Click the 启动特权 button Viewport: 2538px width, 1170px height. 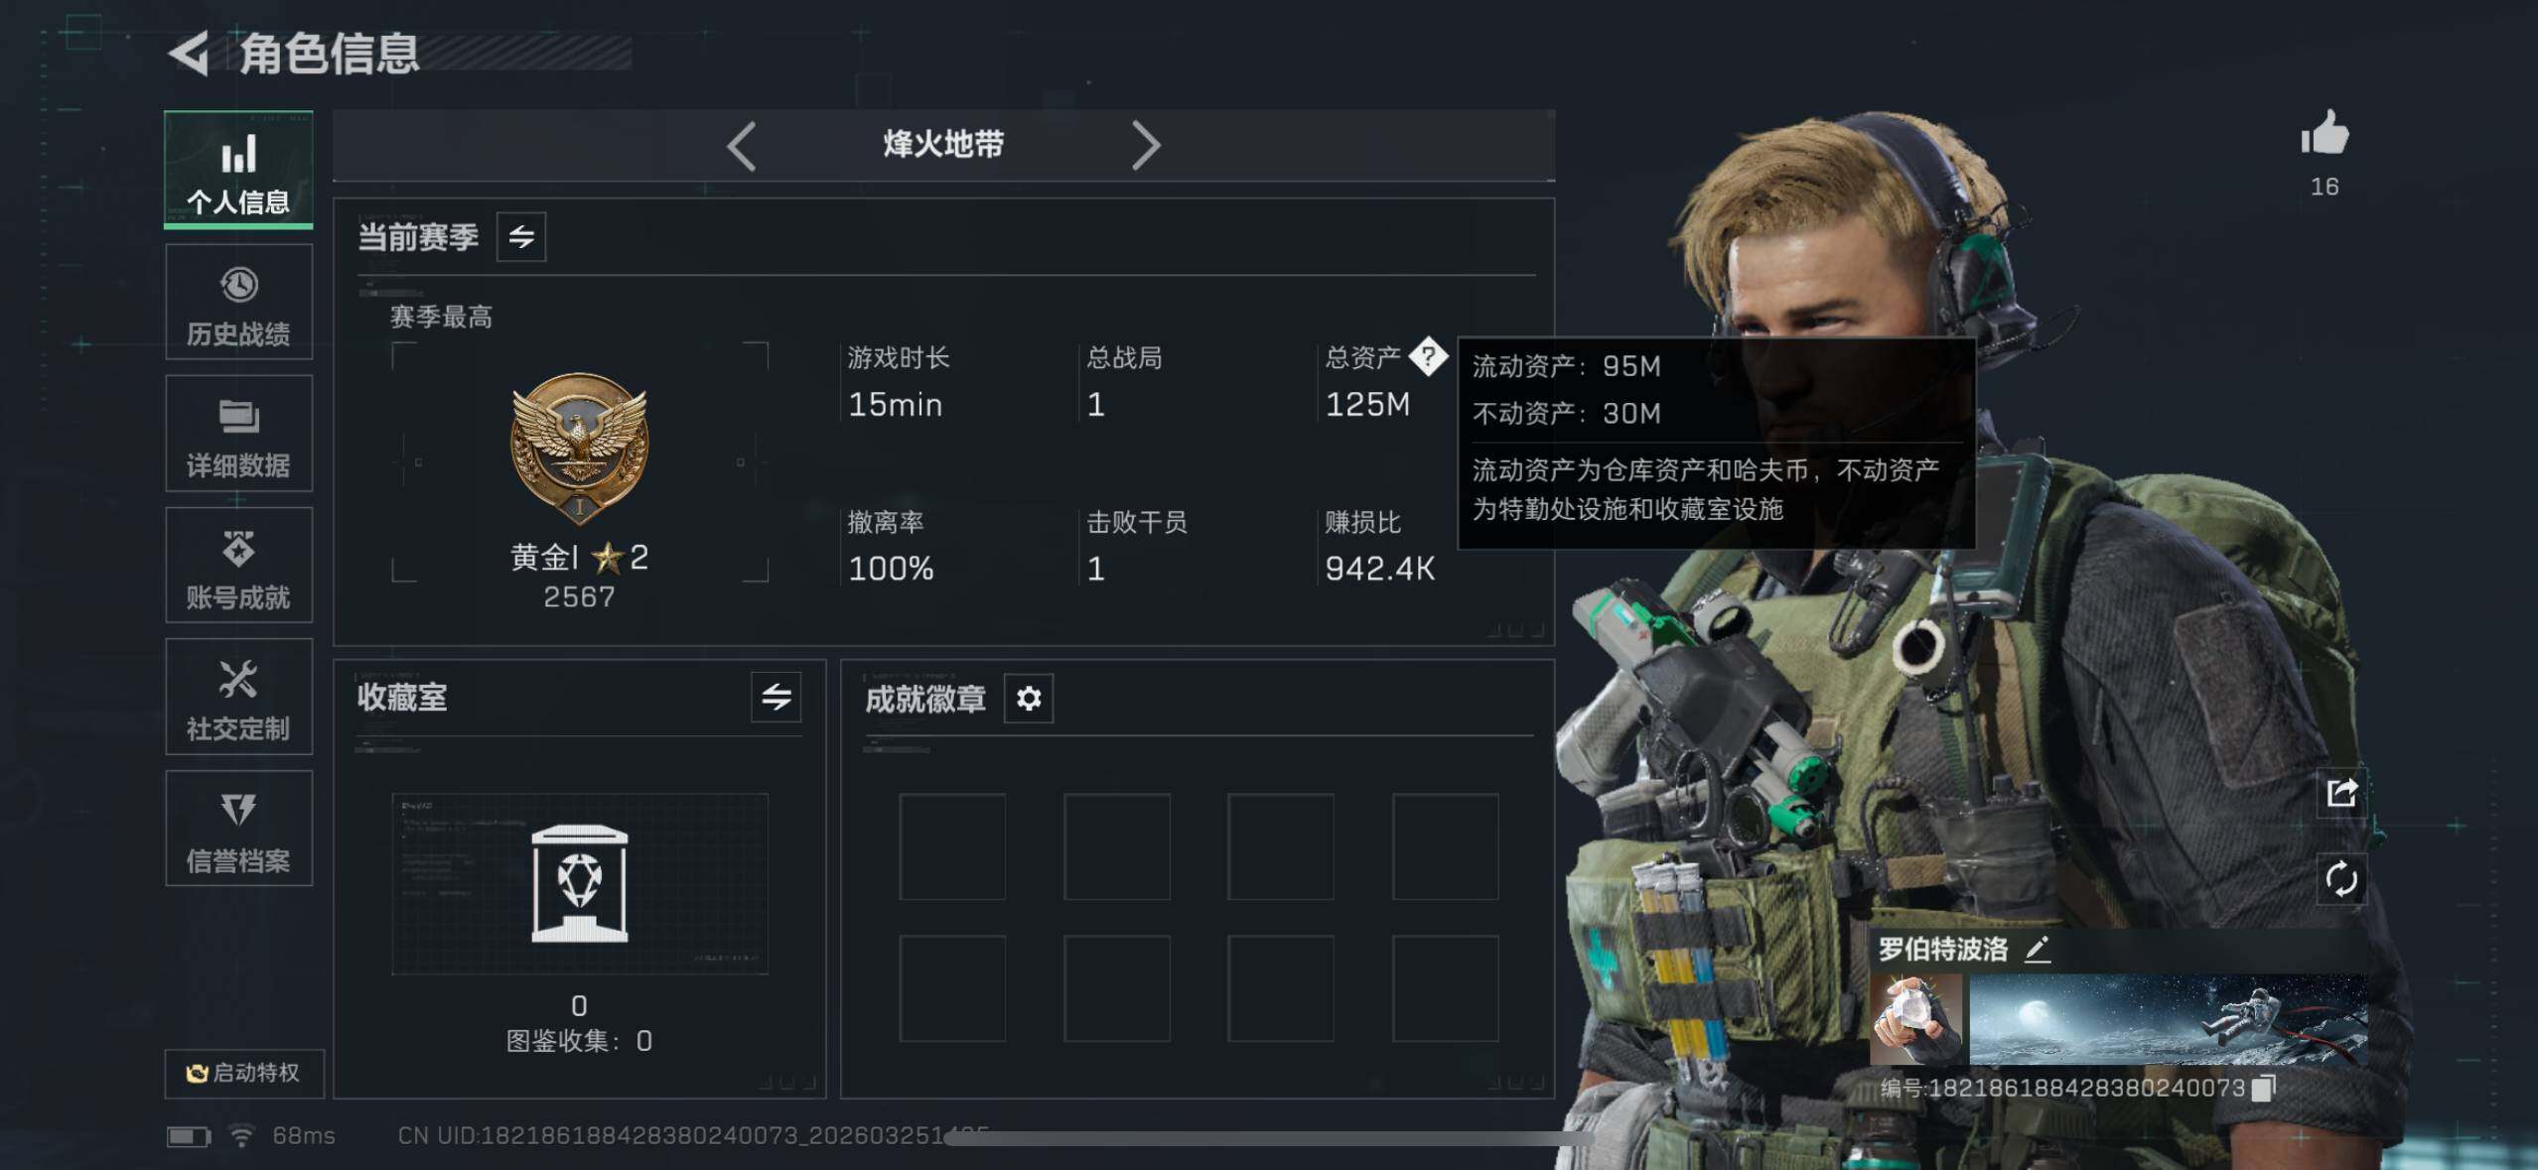[244, 1073]
